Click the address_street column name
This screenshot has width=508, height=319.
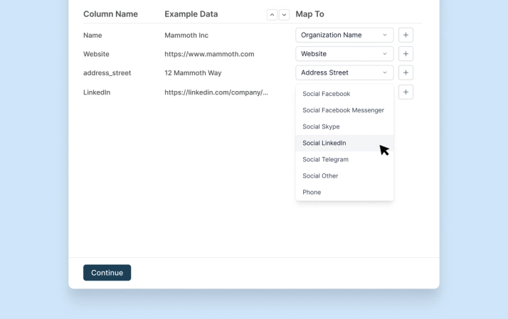[x=107, y=73]
